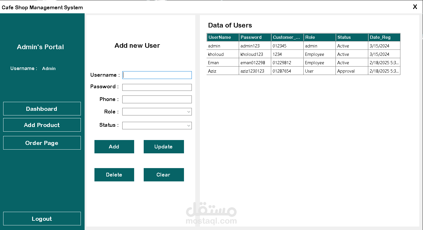Viewport: 423px width, 230px height.
Task: Open the Dashboard page from sidebar
Action: 42,109
